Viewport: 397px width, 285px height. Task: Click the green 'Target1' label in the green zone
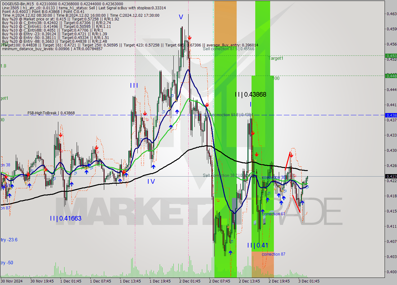276,58
